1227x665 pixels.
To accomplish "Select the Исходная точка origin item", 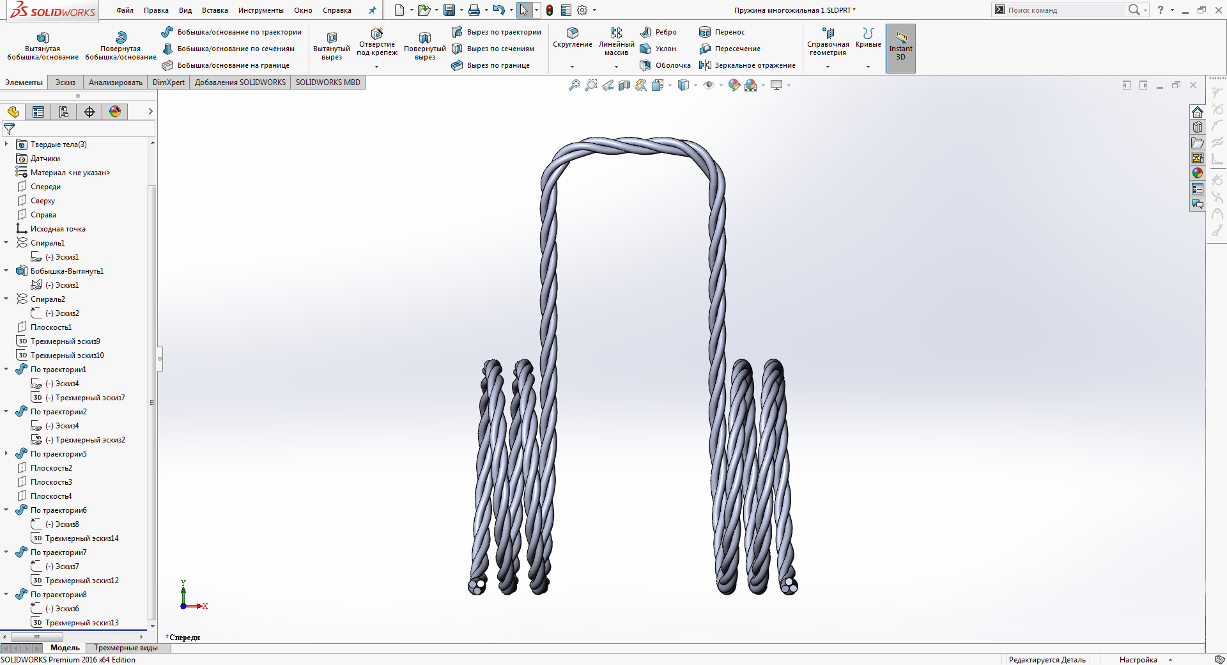I will 58,228.
